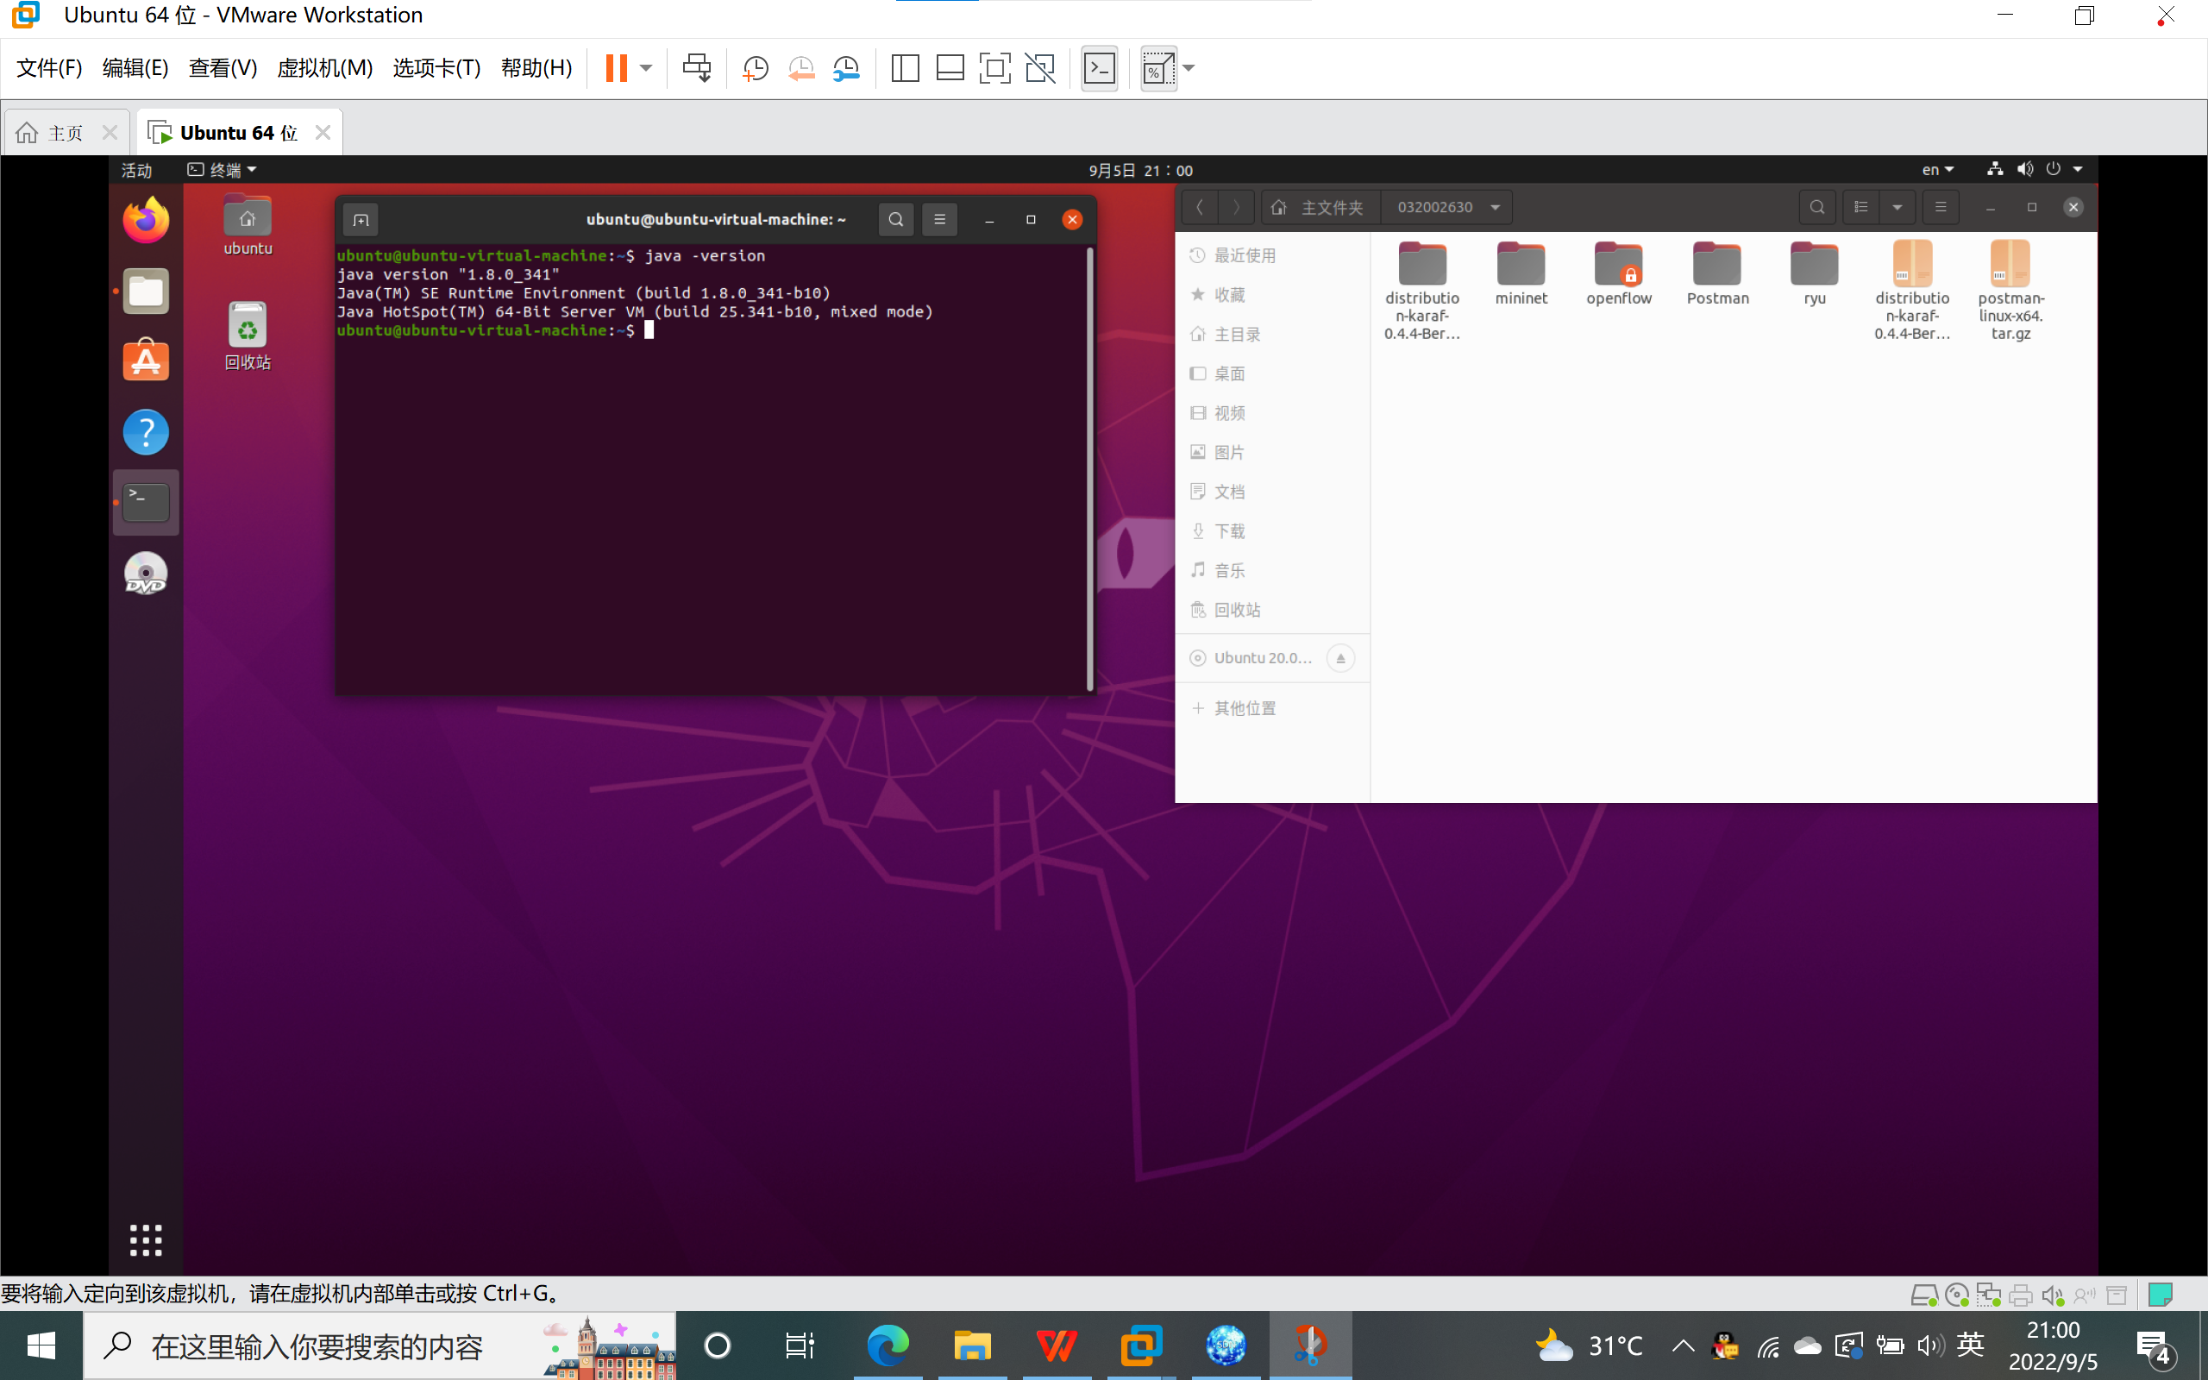The width and height of the screenshot is (2208, 1380).
Task: Toggle the VMware pause button
Action: [x=617, y=68]
